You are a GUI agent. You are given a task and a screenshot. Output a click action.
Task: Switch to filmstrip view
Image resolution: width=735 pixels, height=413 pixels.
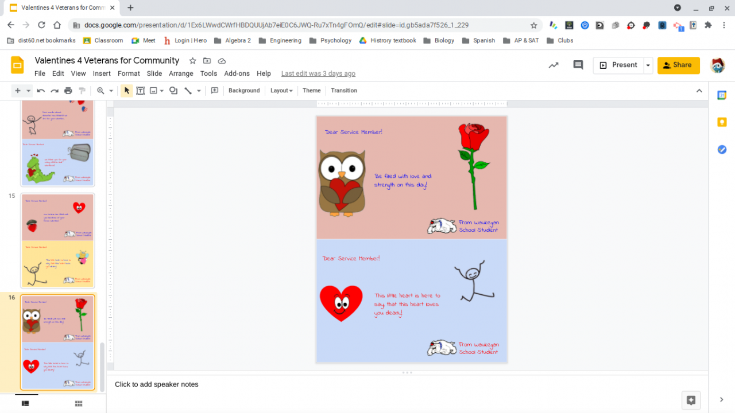point(26,404)
